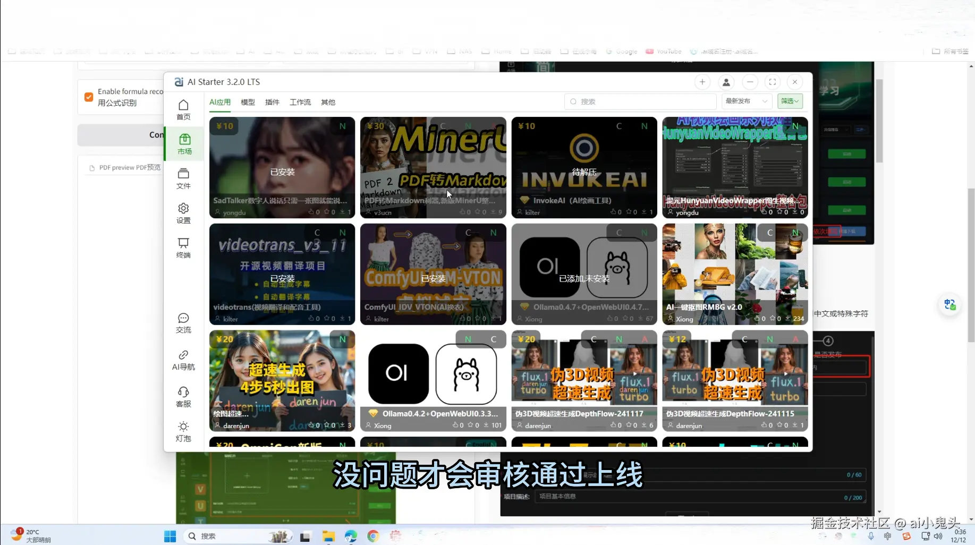Open the 超速生成4步5秒出图 card
The height and width of the screenshot is (545, 975).
coord(282,381)
